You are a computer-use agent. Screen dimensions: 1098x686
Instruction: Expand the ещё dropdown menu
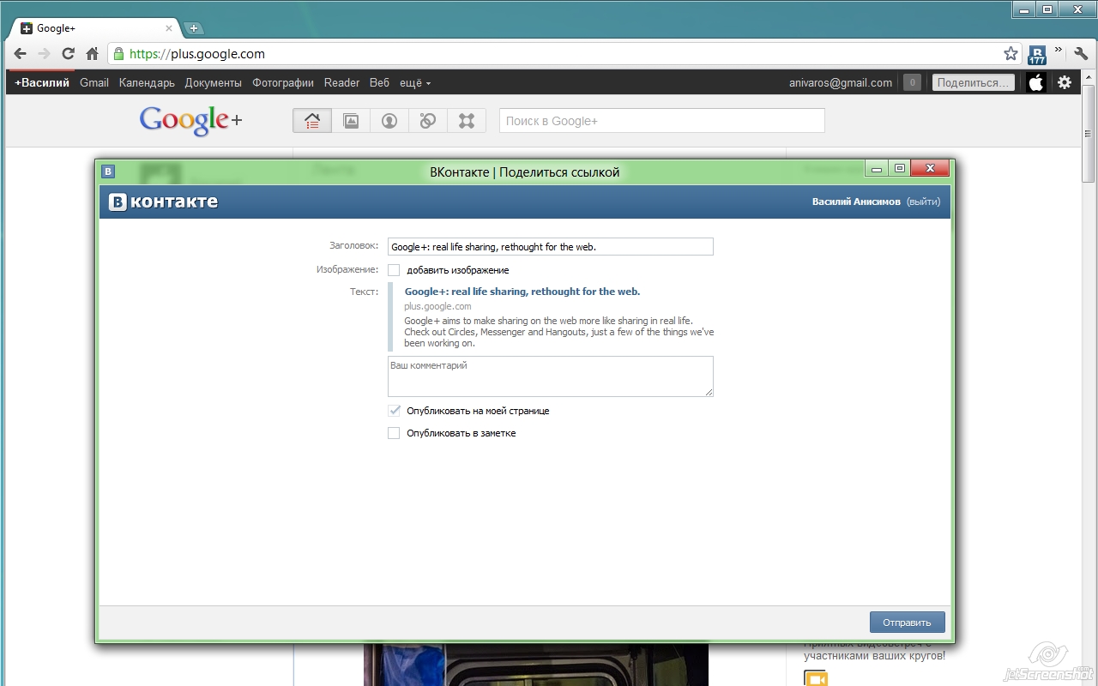[x=415, y=83]
